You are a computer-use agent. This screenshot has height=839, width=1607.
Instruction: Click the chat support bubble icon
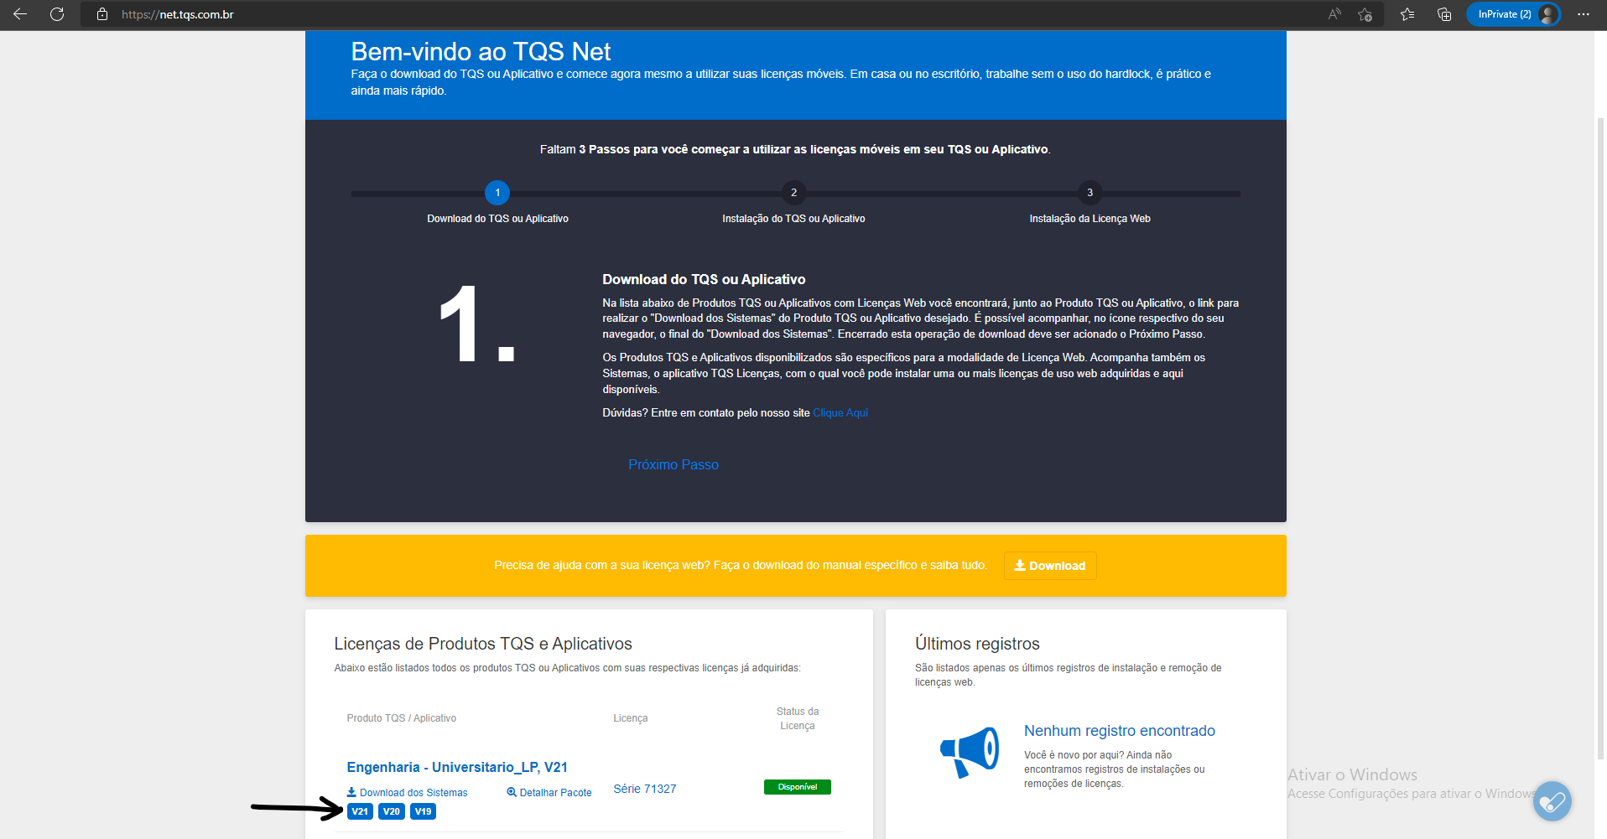(1552, 801)
